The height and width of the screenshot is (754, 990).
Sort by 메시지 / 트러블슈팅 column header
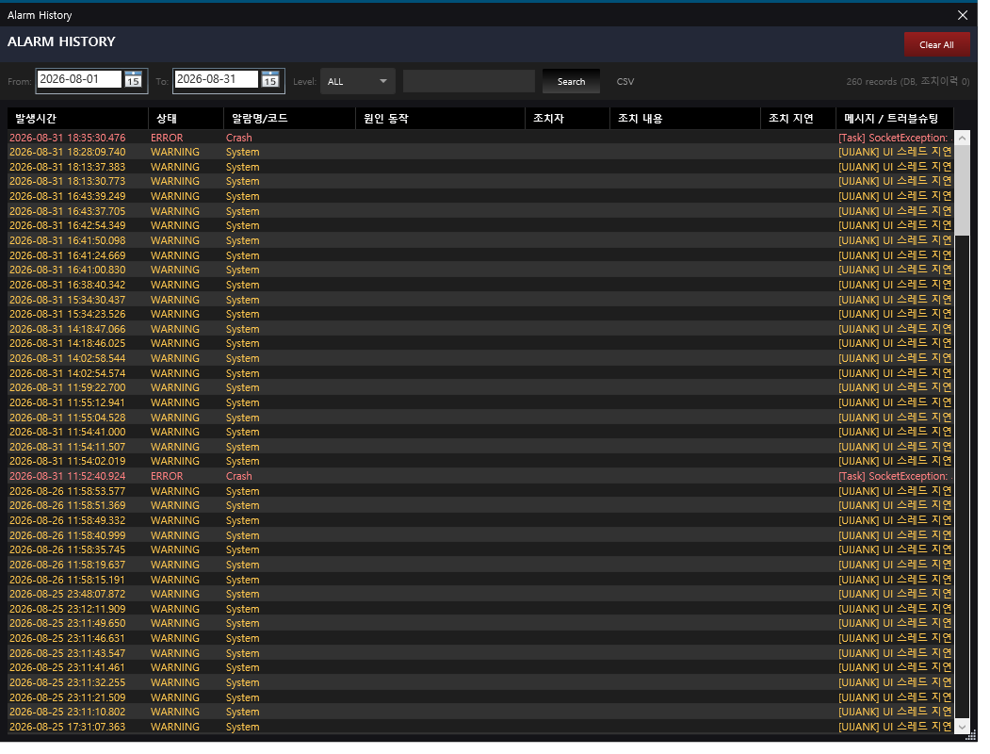895,119
